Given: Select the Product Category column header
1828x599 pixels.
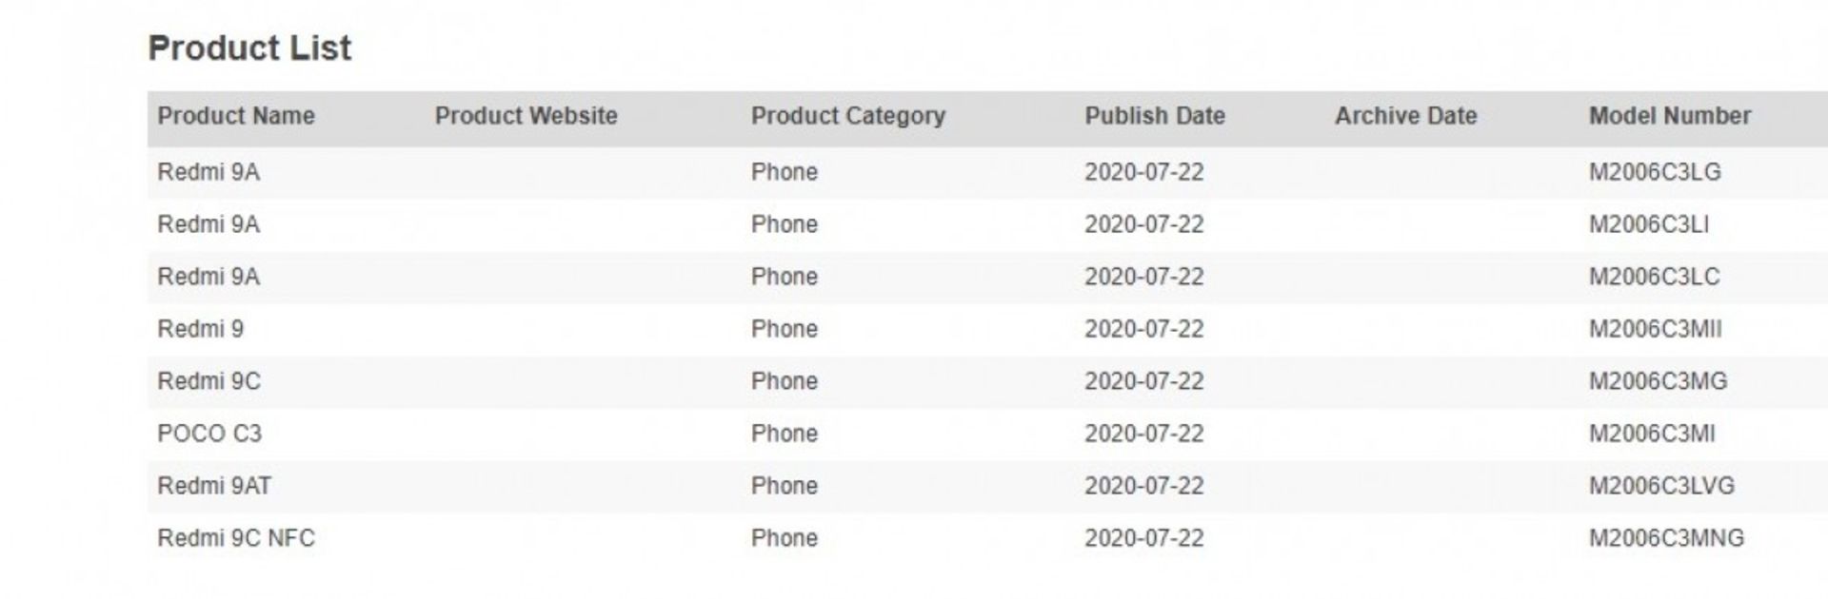Looking at the screenshot, I should click(847, 116).
